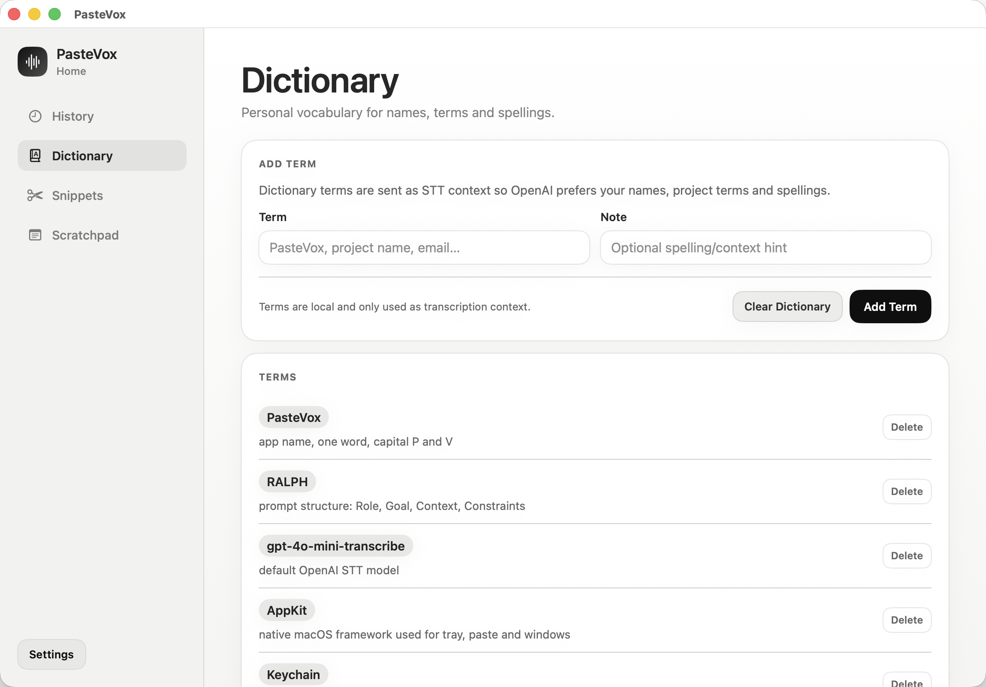Click the note 'prompt structure: Role, Goal, Context, Constraints'
Screen dimensions: 986x687
click(x=392, y=506)
